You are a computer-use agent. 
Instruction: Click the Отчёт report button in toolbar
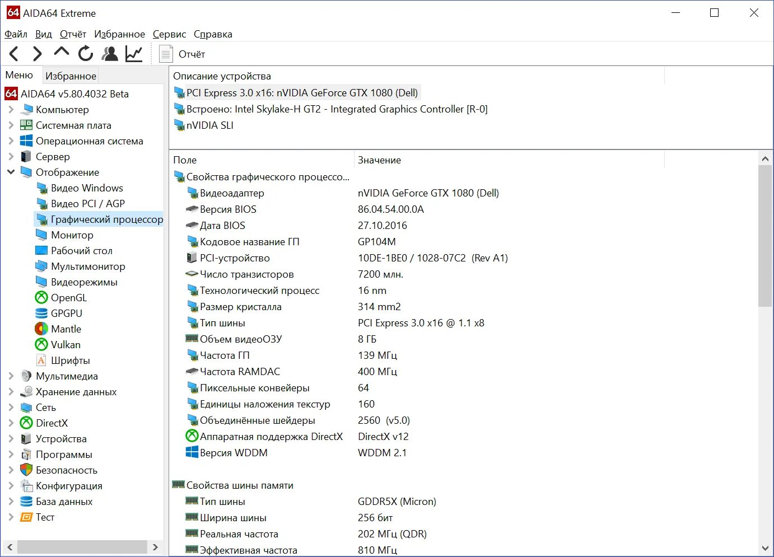(182, 54)
